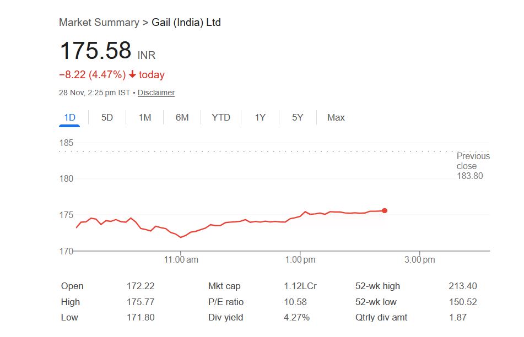Select the 6M range tab
524x337 pixels.
click(182, 117)
